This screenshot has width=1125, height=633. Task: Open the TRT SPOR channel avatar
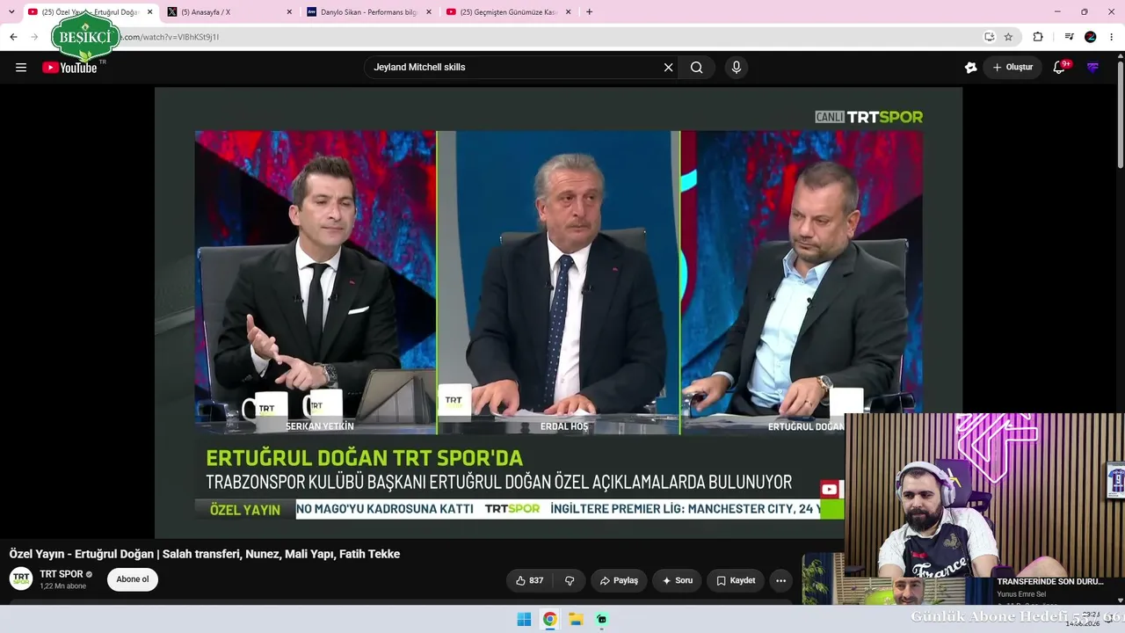(x=21, y=578)
